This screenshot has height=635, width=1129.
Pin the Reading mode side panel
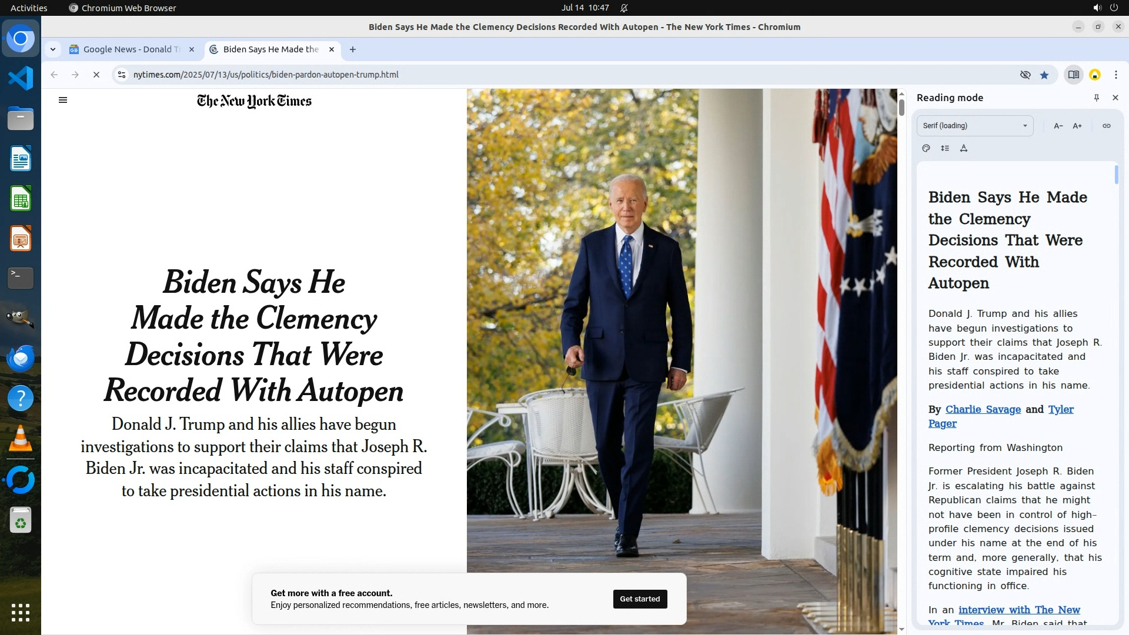(x=1097, y=98)
